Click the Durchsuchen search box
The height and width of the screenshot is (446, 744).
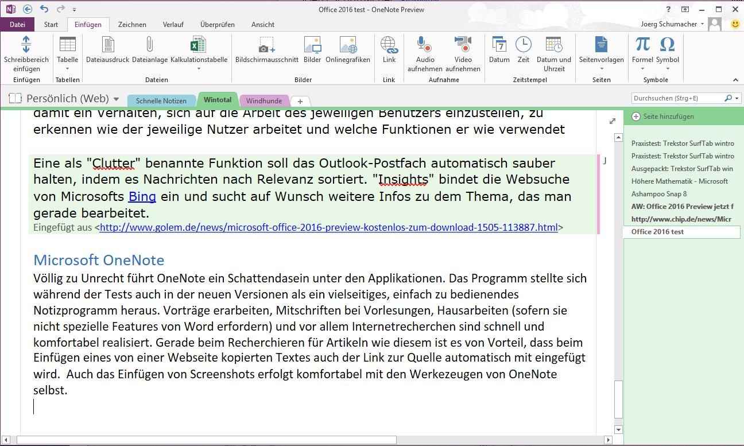click(677, 98)
